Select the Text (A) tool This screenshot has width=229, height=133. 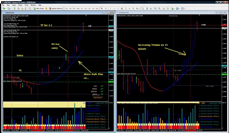coord(129,9)
